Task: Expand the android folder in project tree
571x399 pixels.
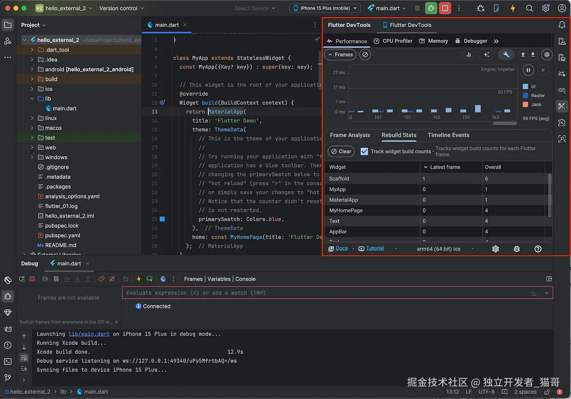Action: click(x=32, y=69)
